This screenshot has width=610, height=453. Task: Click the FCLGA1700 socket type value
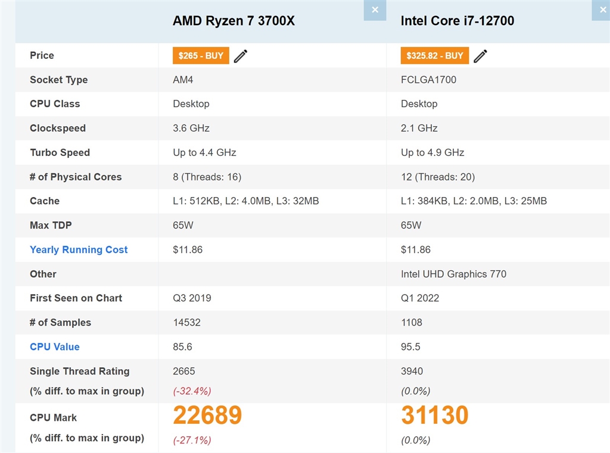click(x=428, y=80)
